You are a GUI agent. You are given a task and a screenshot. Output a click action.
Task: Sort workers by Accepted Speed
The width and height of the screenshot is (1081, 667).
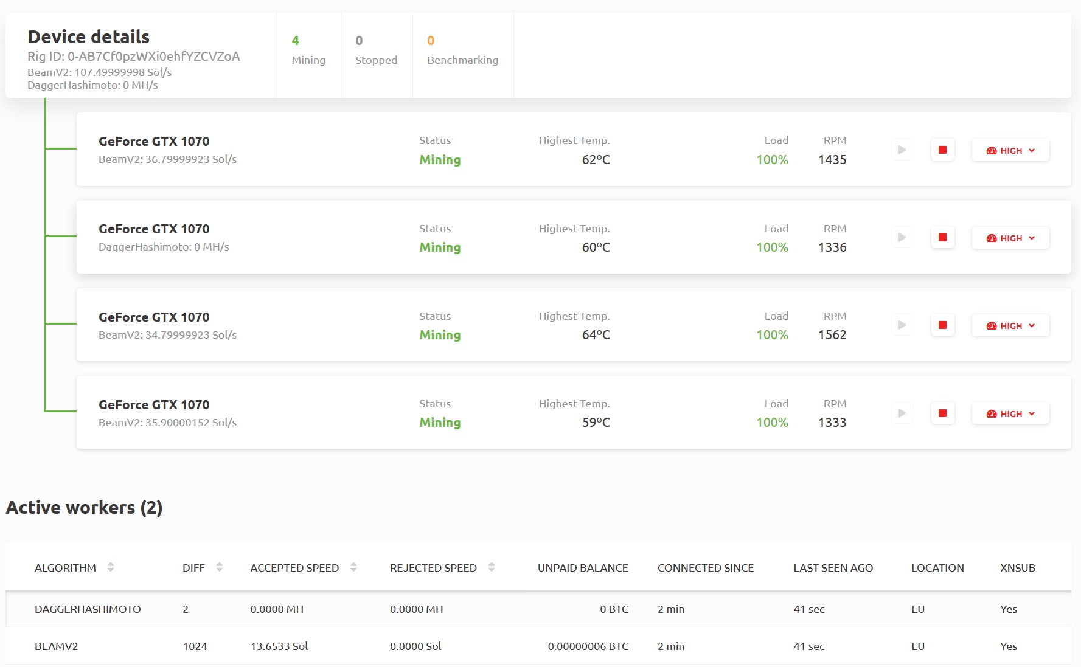[353, 567]
